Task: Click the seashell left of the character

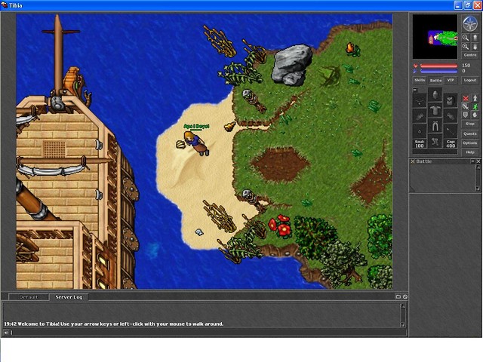Action: (180, 144)
